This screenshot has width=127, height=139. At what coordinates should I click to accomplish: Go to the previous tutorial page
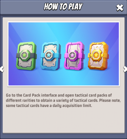pyautogui.click(x=2, y=69)
